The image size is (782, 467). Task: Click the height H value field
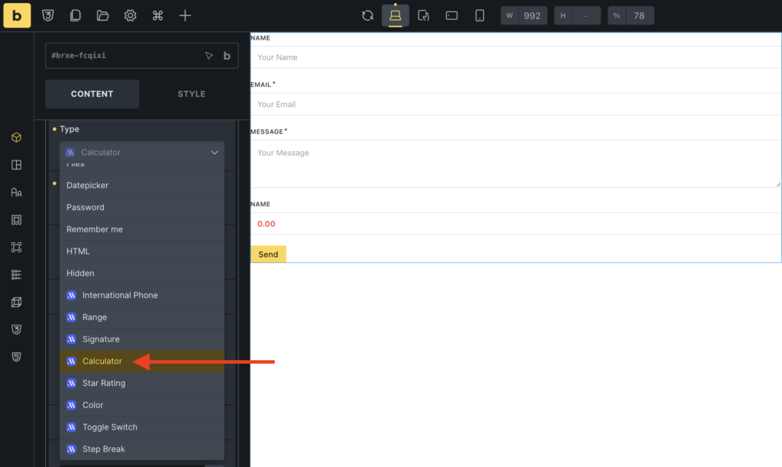point(586,15)
